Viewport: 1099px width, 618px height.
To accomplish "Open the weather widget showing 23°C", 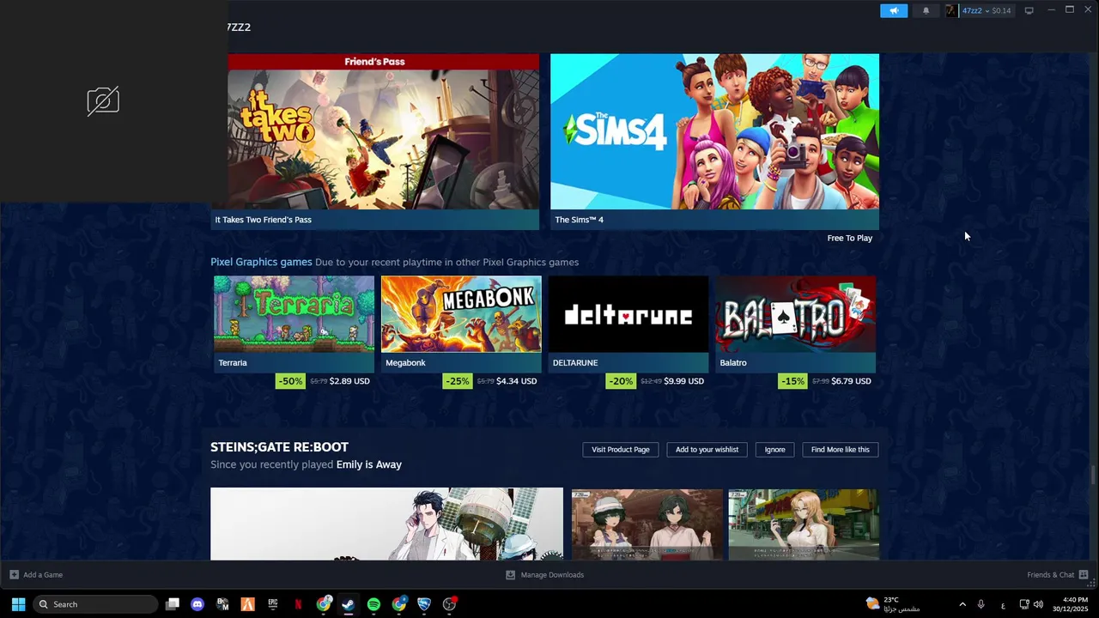I will click(x=893, y=604).
